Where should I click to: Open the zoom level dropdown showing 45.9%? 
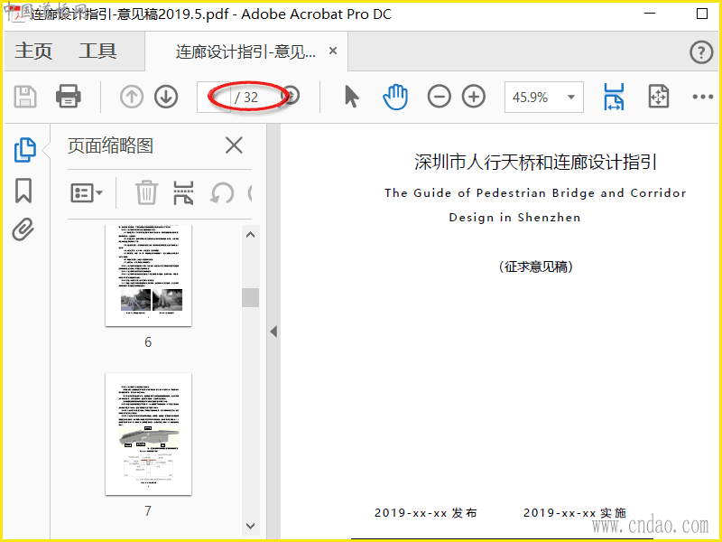[x=544, y=98]
